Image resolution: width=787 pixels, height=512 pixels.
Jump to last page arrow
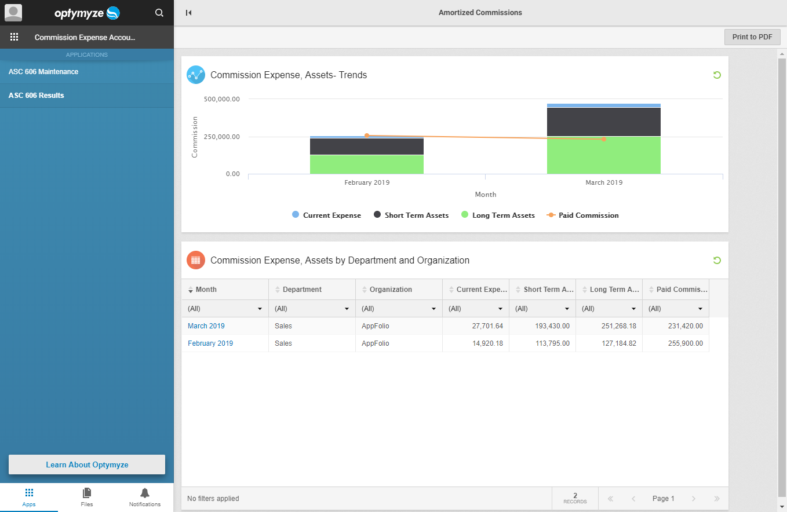(x=717, y=499)
